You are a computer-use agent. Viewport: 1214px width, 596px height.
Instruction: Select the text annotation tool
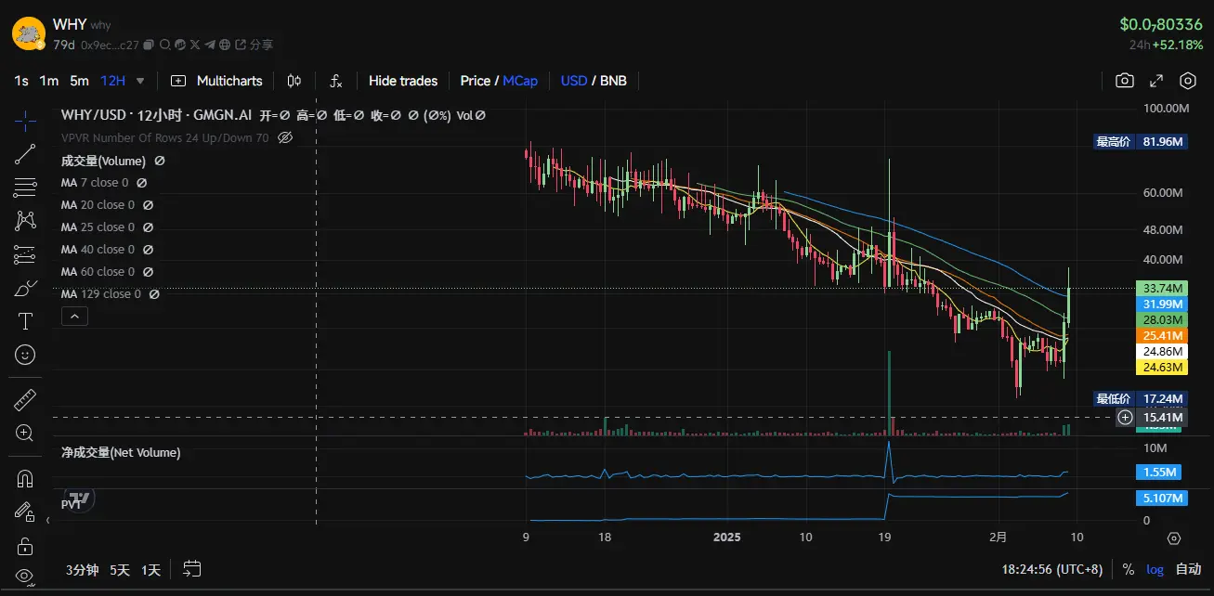coord(25,321)
